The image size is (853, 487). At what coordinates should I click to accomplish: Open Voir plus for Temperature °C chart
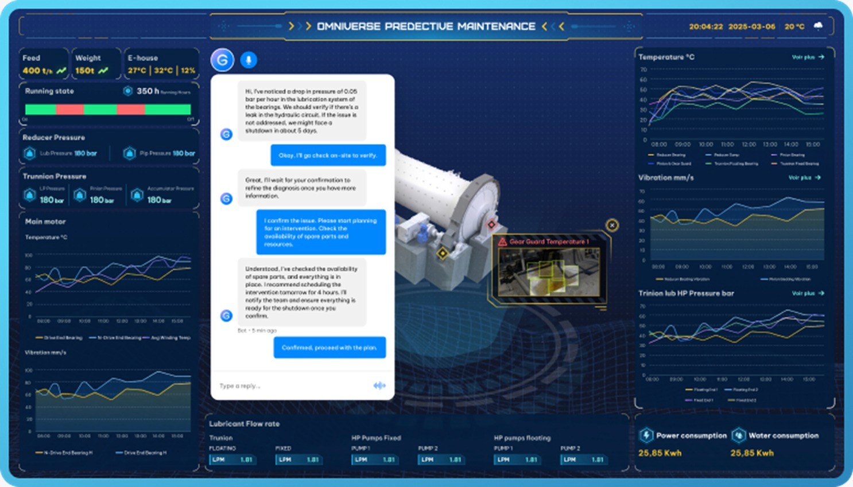808,57
